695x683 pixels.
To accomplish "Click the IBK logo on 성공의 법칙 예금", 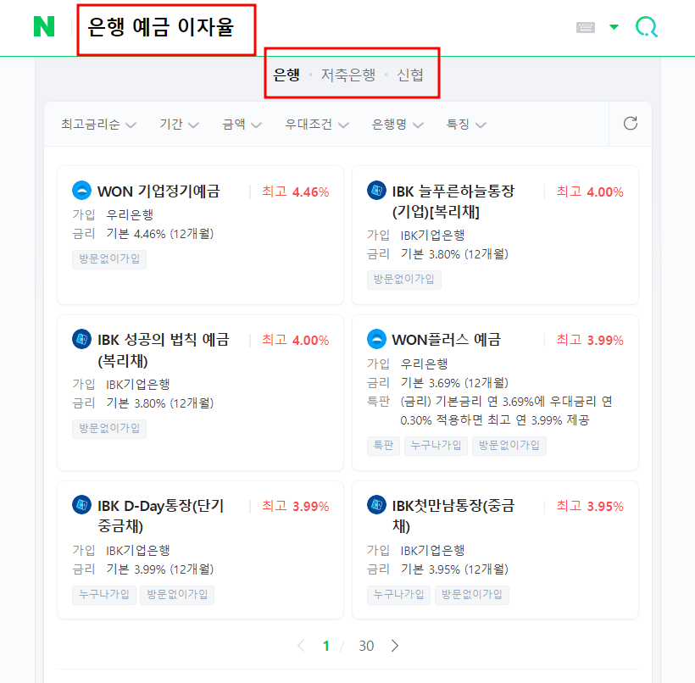I will (x=81, y=339).
